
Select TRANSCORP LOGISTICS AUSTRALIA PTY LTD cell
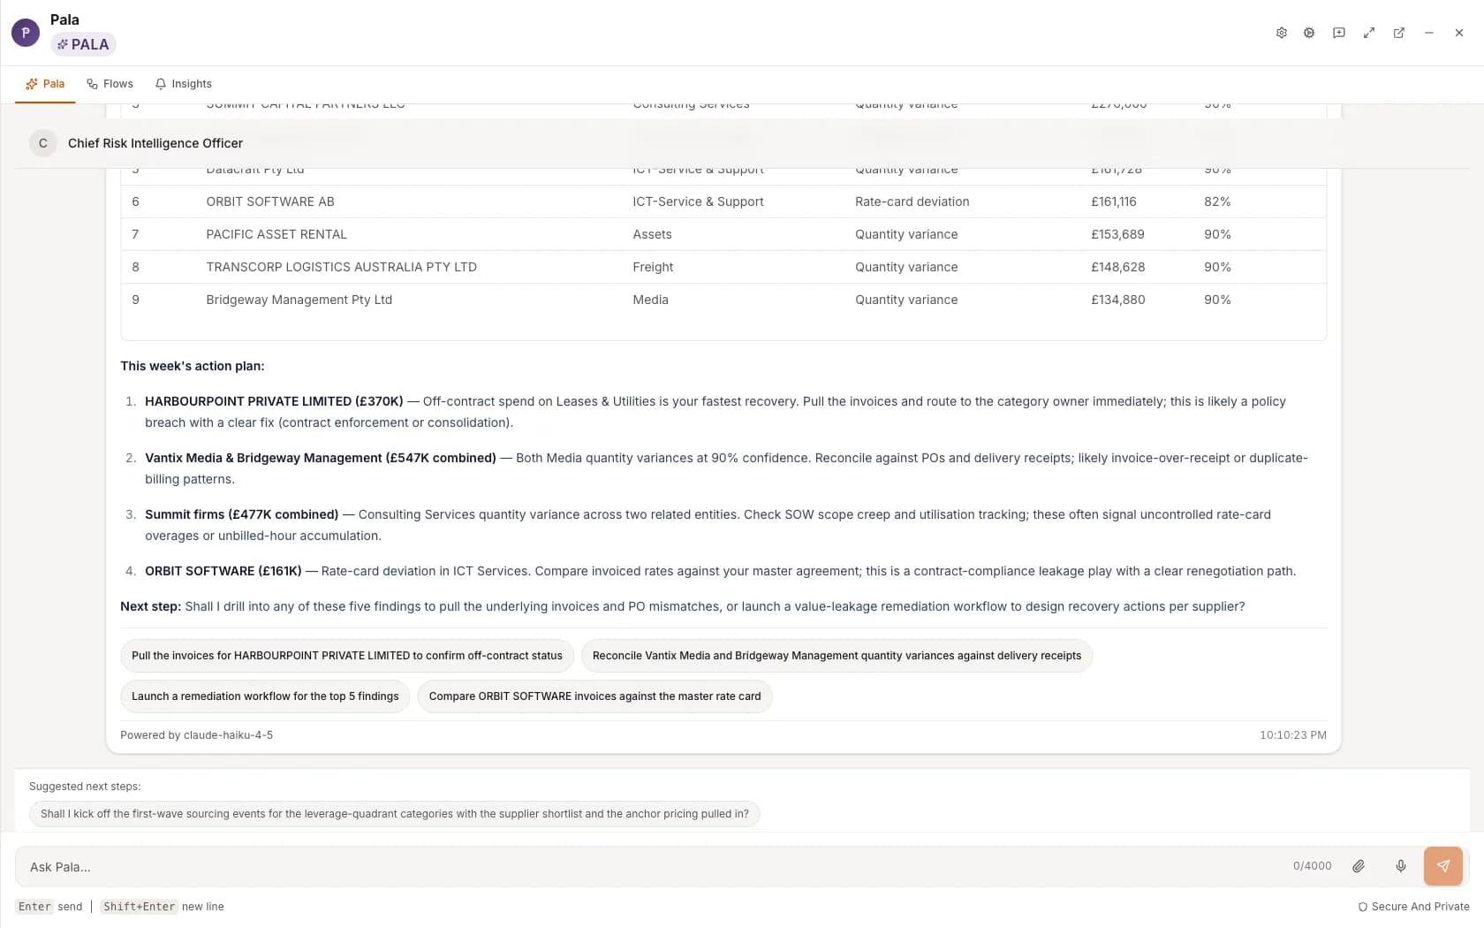point(341,267)
